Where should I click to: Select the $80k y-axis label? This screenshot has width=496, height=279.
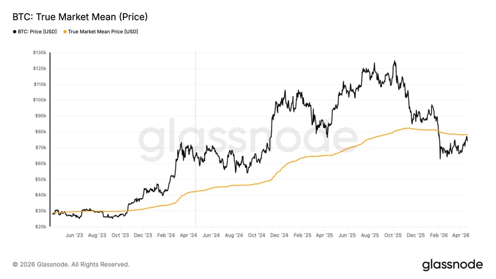click(39, 132)
